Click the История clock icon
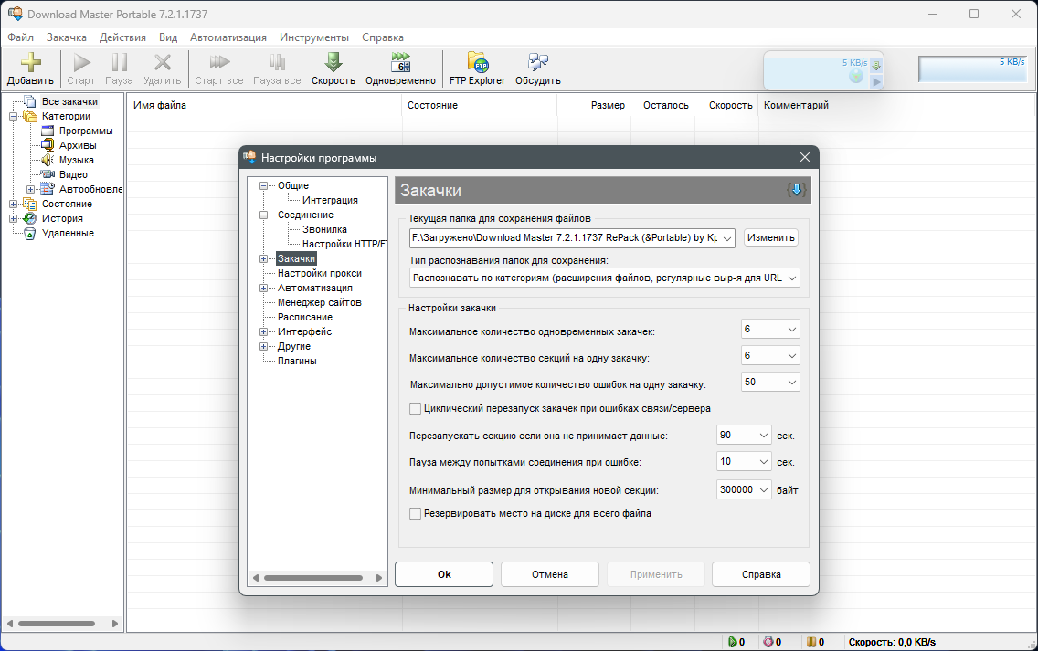Viewport: 1038px width, 651px height. 30,218
